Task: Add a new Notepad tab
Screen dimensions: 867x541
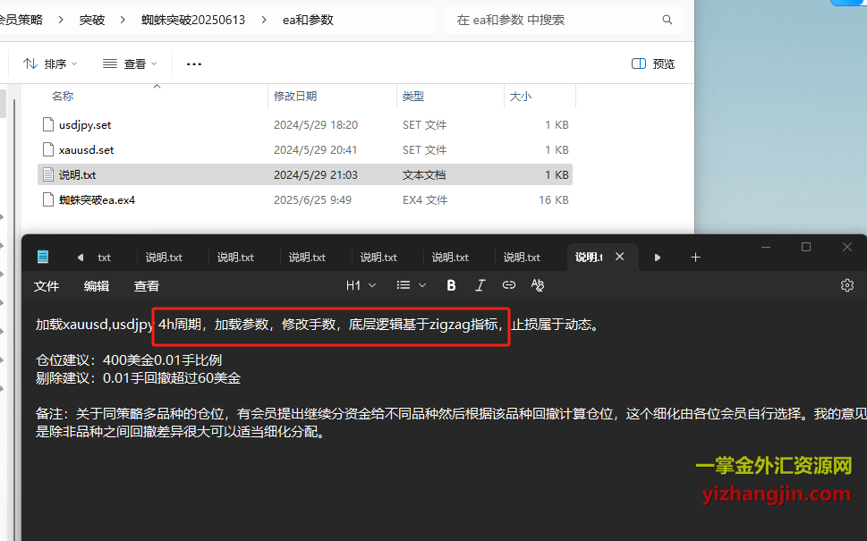Action: click(x=695, y=258)
